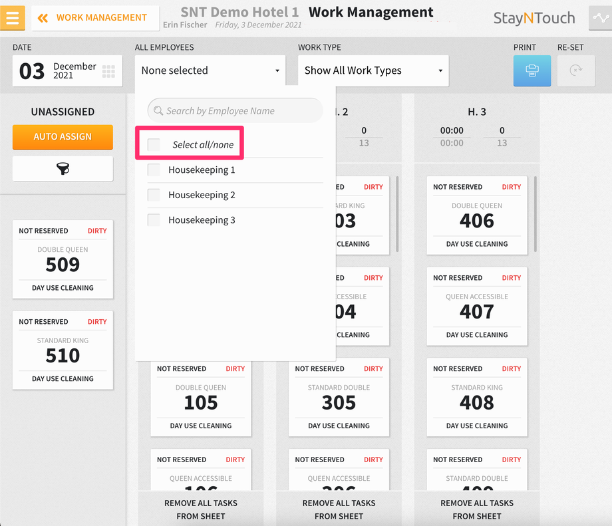Click the employees dropdown arrow
Image resolution: width=612 pixels, height=526 pixels.
(277, 70)
